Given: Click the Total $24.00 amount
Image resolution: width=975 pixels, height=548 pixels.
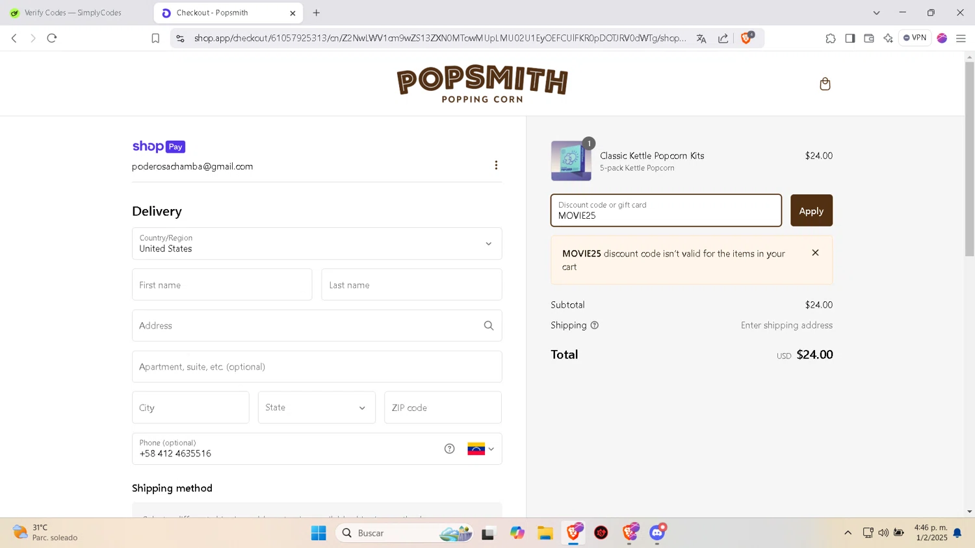Looking at the screenshot, I should (814, 355).
